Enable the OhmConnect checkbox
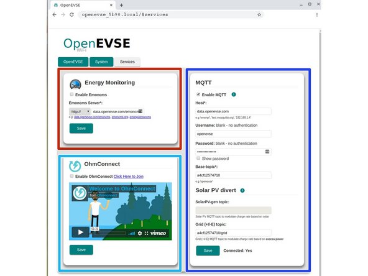 pyautogui.click(x=71, y=176)
